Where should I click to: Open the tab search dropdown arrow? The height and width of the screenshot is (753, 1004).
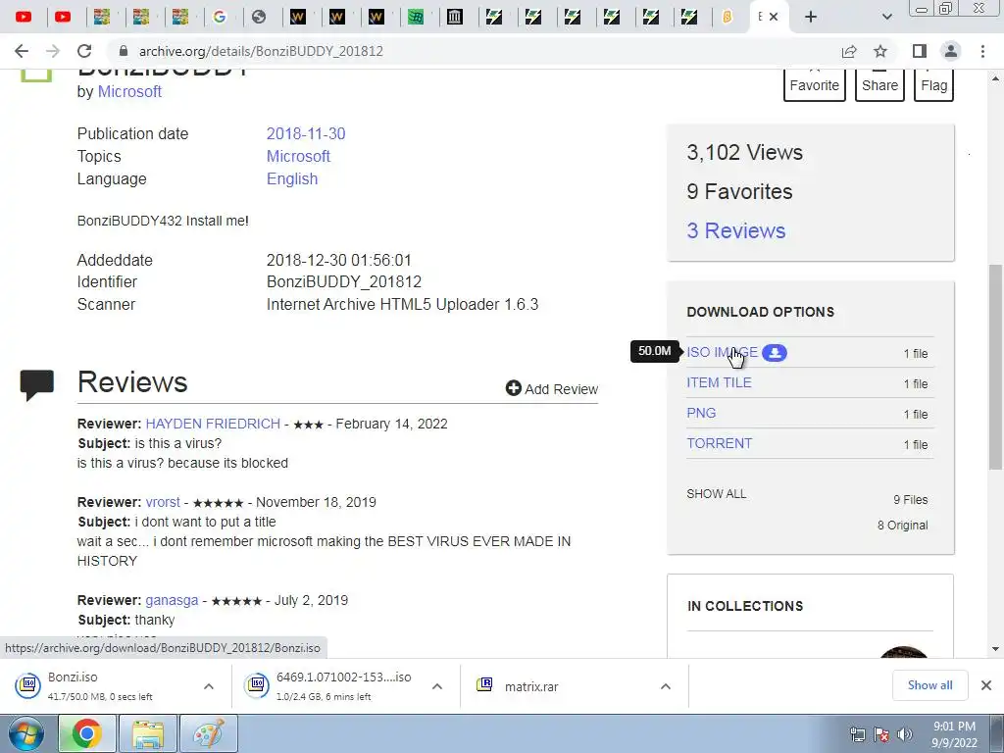click(x=886, y=17)
